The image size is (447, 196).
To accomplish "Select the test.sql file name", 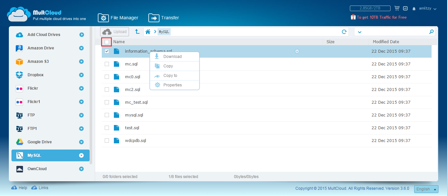I will [x=132, y=128].
